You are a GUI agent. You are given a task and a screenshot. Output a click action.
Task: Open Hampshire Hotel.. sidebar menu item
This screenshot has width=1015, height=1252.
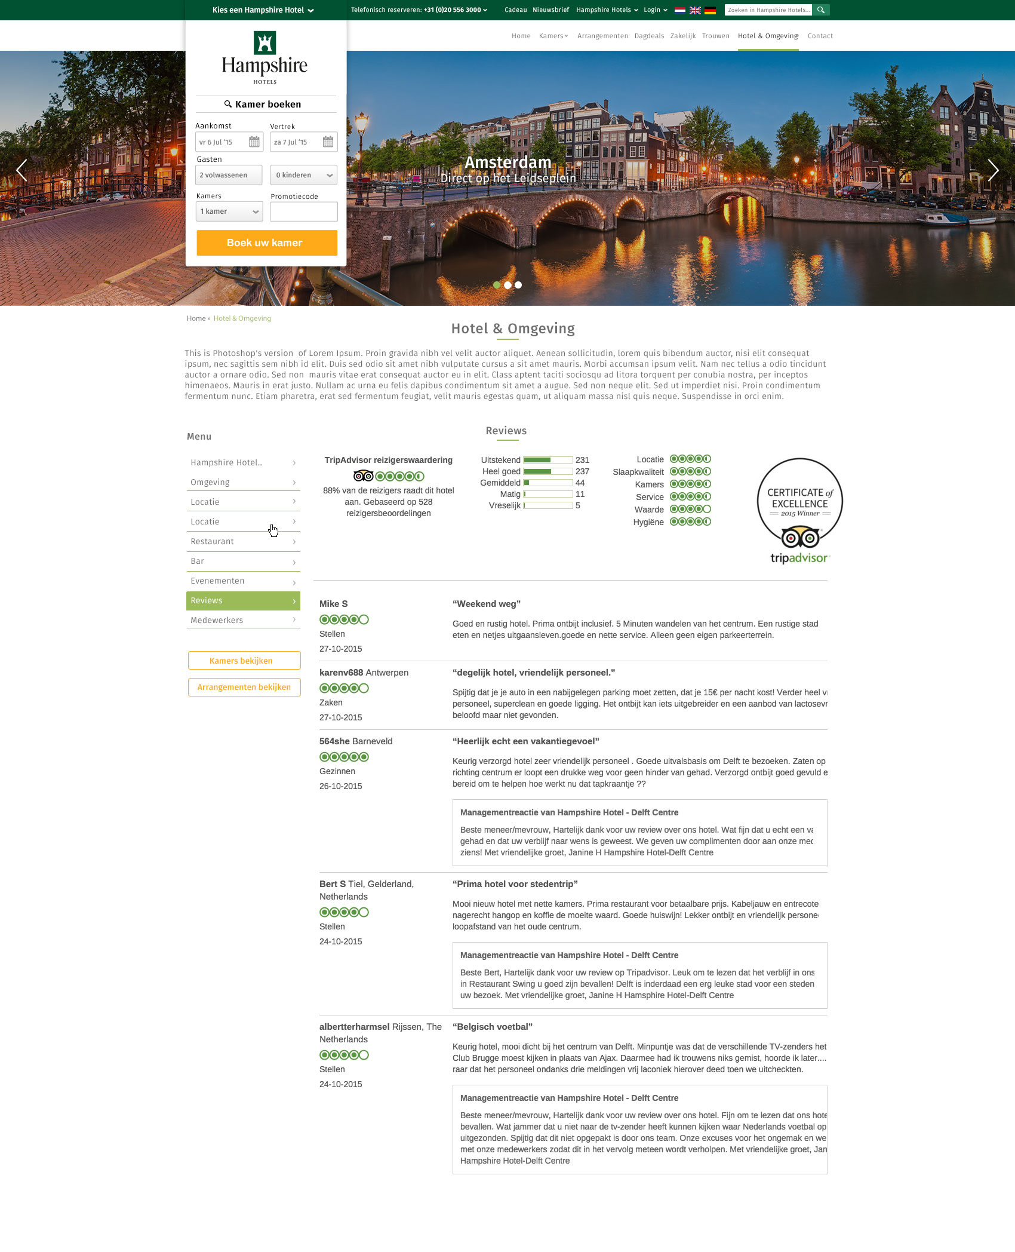(x=243, y=462)
